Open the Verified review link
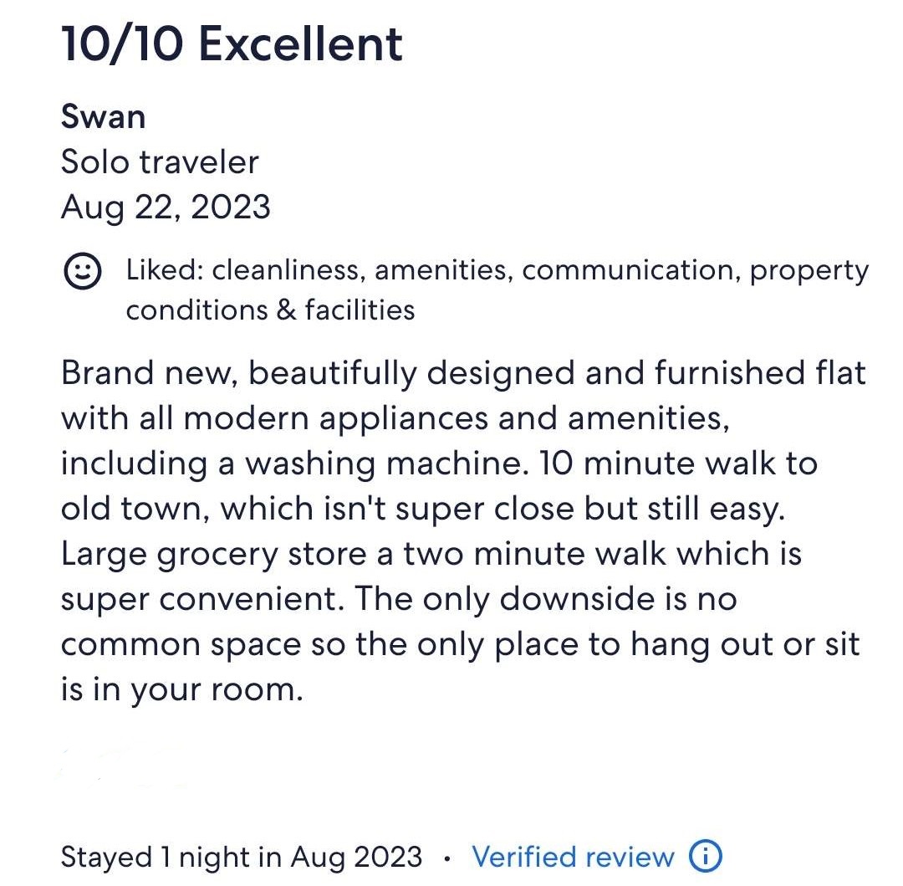This screenshot has width=903, height=886. tap(573, 857)
